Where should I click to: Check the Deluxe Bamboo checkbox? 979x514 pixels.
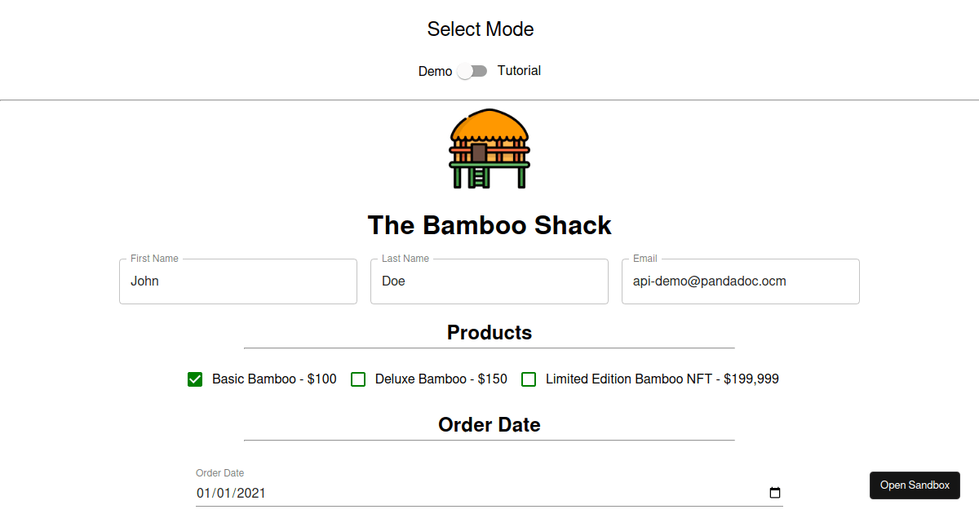pyautogui.click(x=358, y=379)
